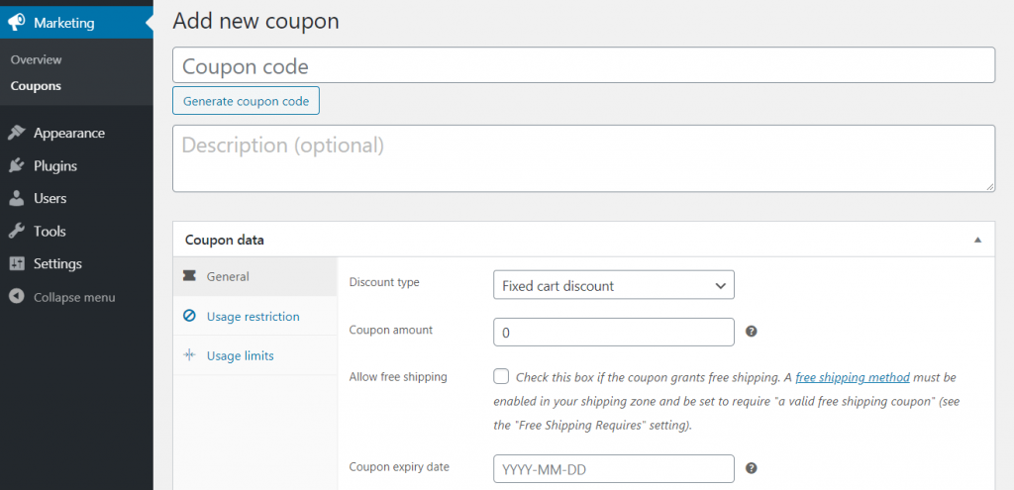Screen dimensions: 1014x490
Task: Click the Users person icon
Action: (16, 199)
